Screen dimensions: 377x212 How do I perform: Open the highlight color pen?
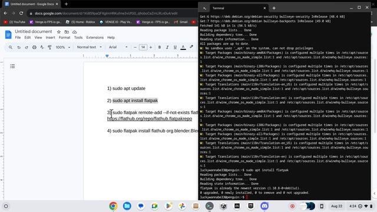click(x=191, y=47)
